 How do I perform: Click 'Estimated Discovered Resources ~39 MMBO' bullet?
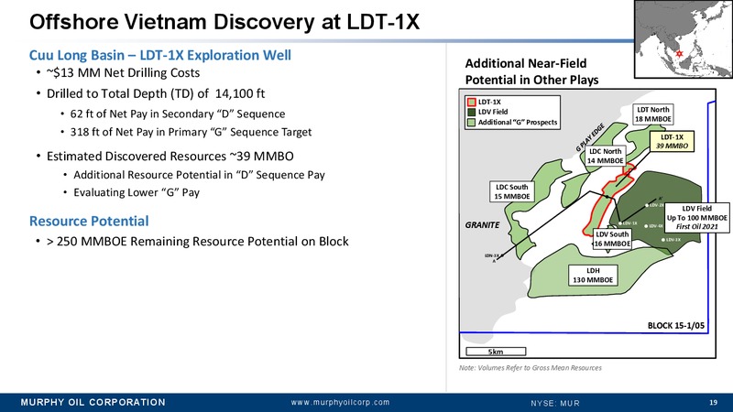pyautogui.click(x=170, y=156)
